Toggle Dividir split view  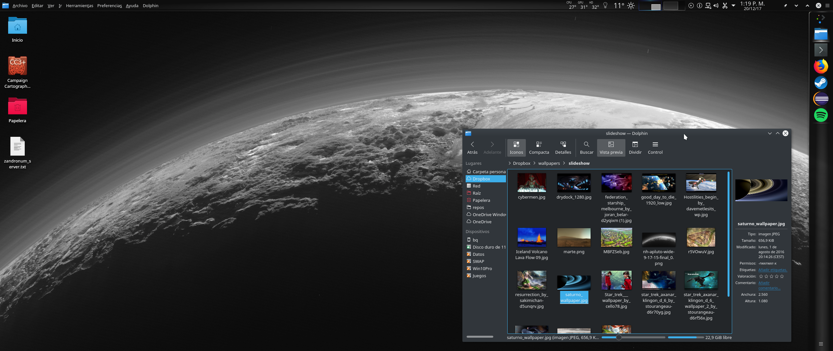pos(635,148)
